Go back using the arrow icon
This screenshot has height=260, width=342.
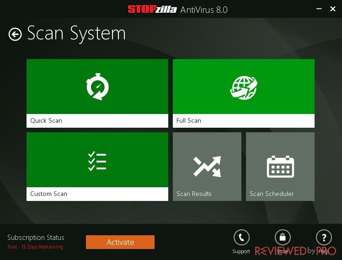[x=15, y=34]
